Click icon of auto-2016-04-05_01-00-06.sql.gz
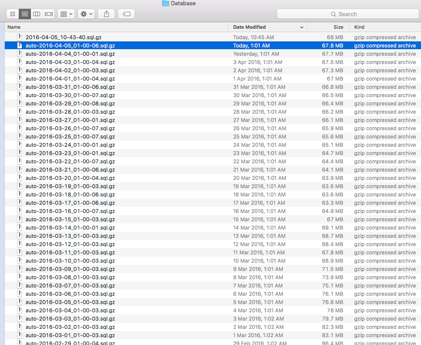421x345 pixels. tap(20, 45)
